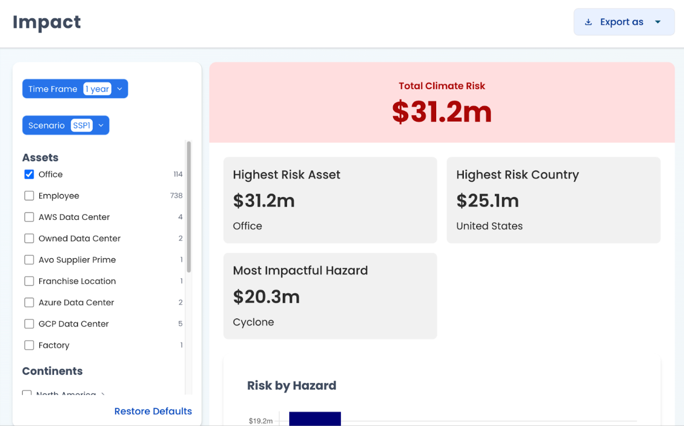Click the Assets section heading

tap(40, 158)
